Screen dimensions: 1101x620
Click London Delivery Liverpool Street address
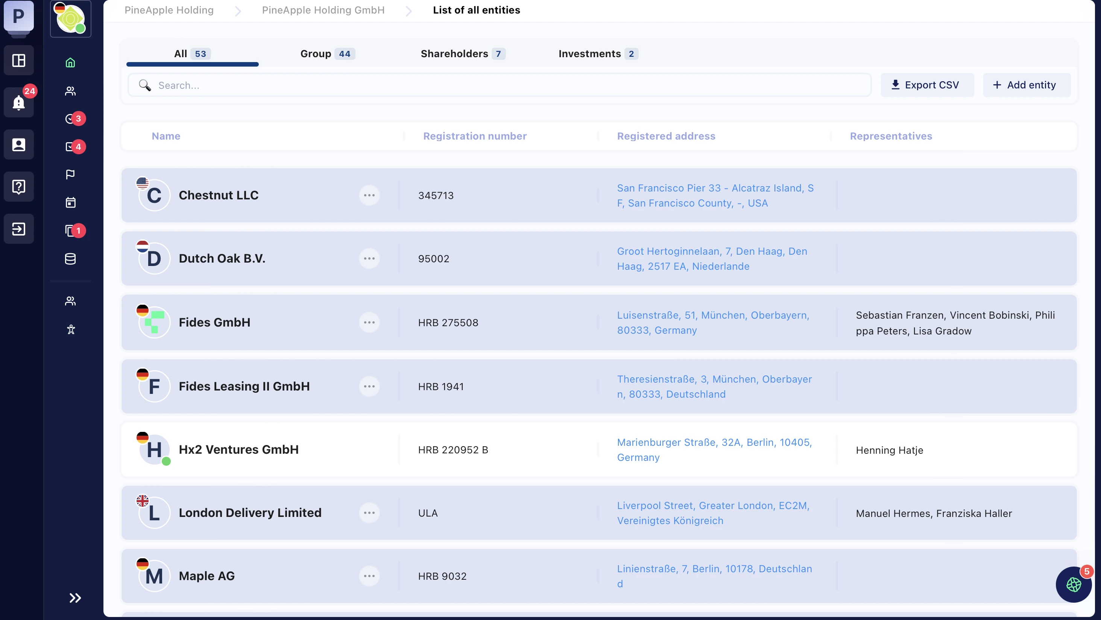(713, 513)
